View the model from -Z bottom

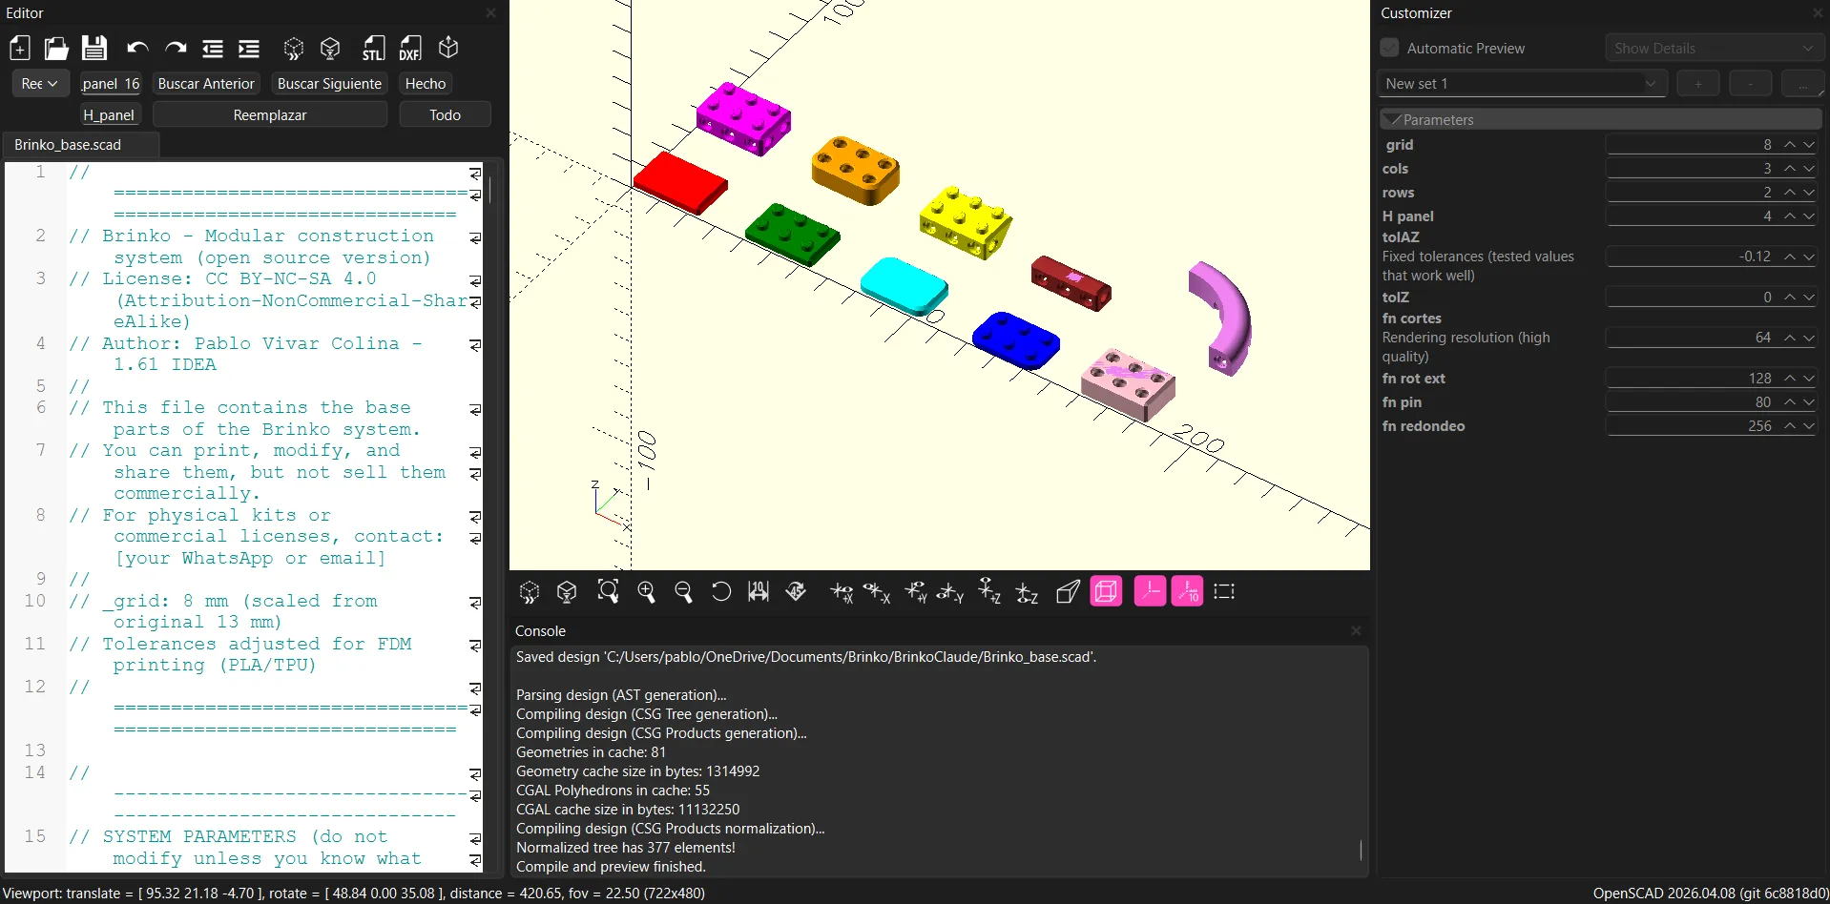[1027, 592]
